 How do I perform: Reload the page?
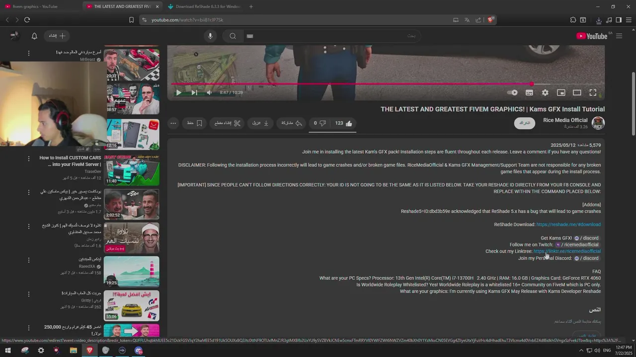(x=27, y=20)
